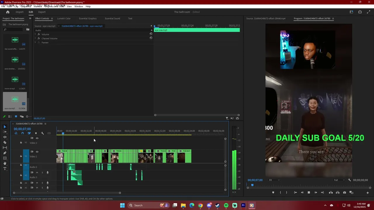Reset the Volume effect
374x210 pixels.
[151, 34]
